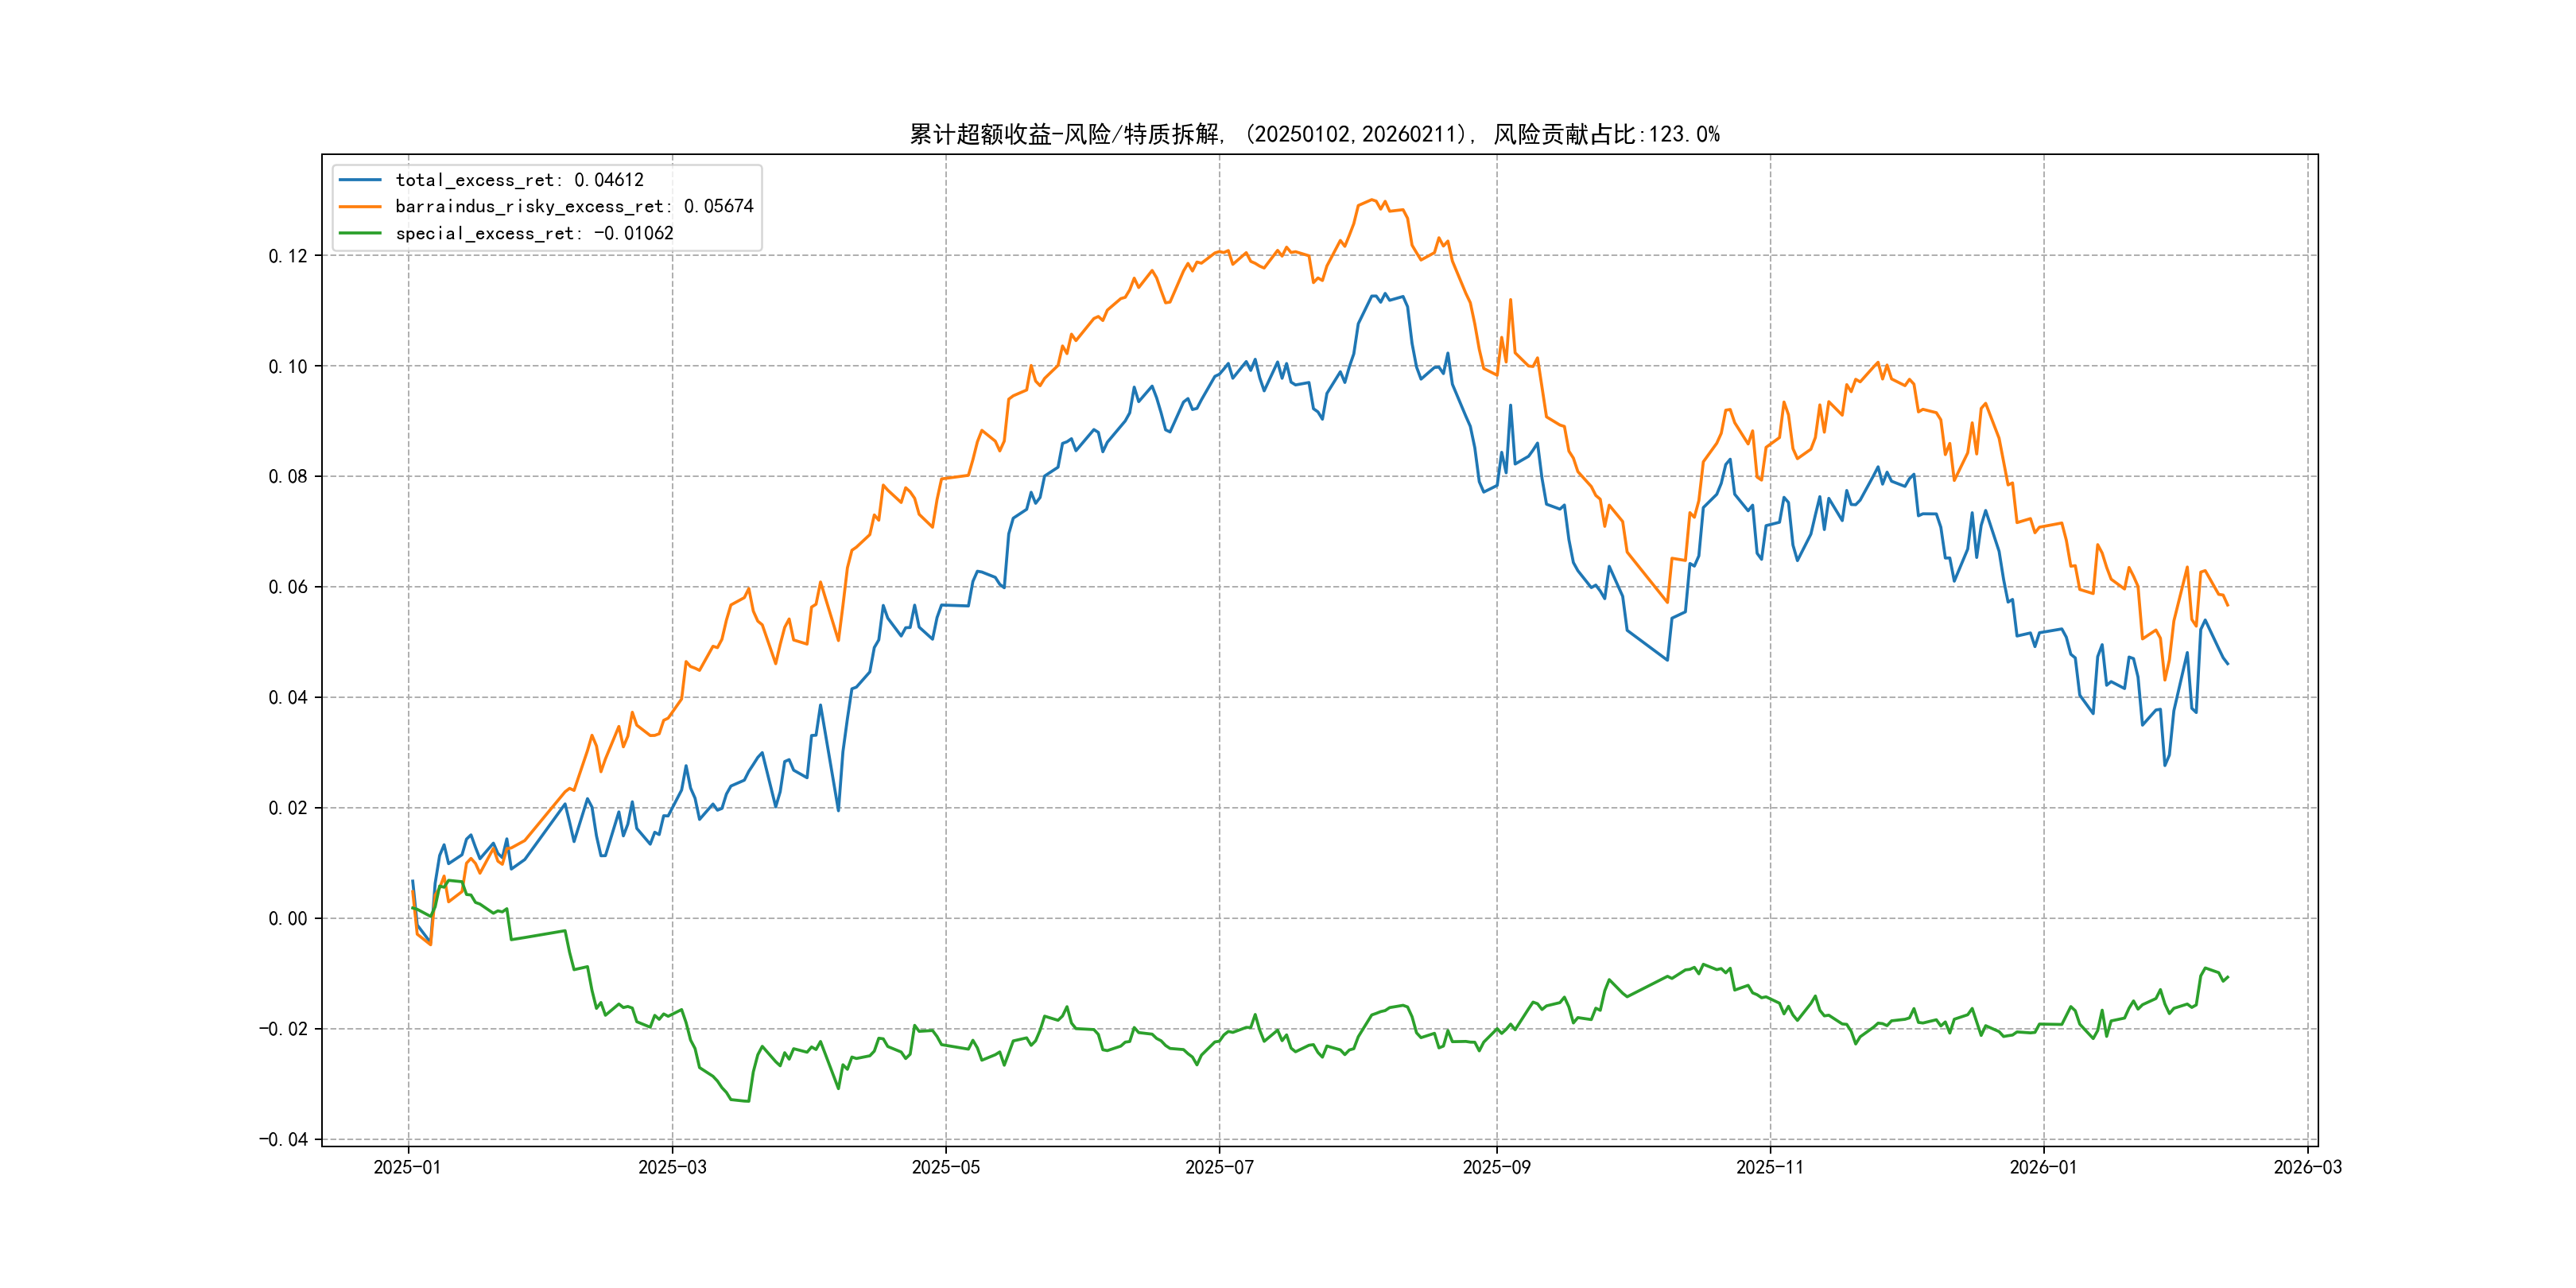Select the special_excess_ret: -0.01062 legend label
This screenshot has width=2576, height=1288.
click(534, 233)
